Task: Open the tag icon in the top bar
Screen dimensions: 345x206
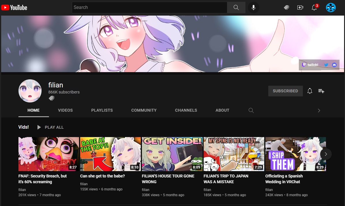Action: [286, 8]
